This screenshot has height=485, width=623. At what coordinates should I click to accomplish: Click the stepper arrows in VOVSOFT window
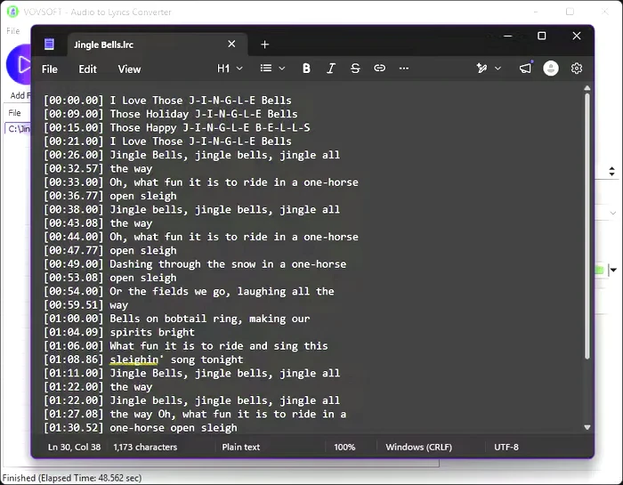click(612, 172)
